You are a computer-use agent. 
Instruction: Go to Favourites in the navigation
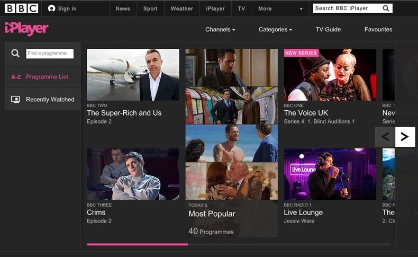(x=378, y=30)
